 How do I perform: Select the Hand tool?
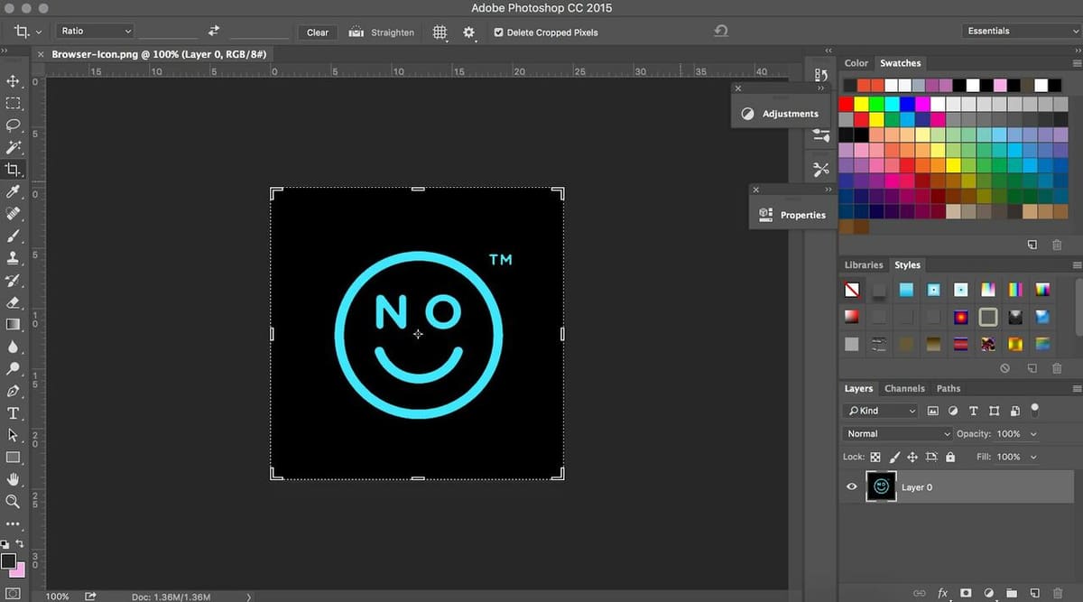point(13,479)
